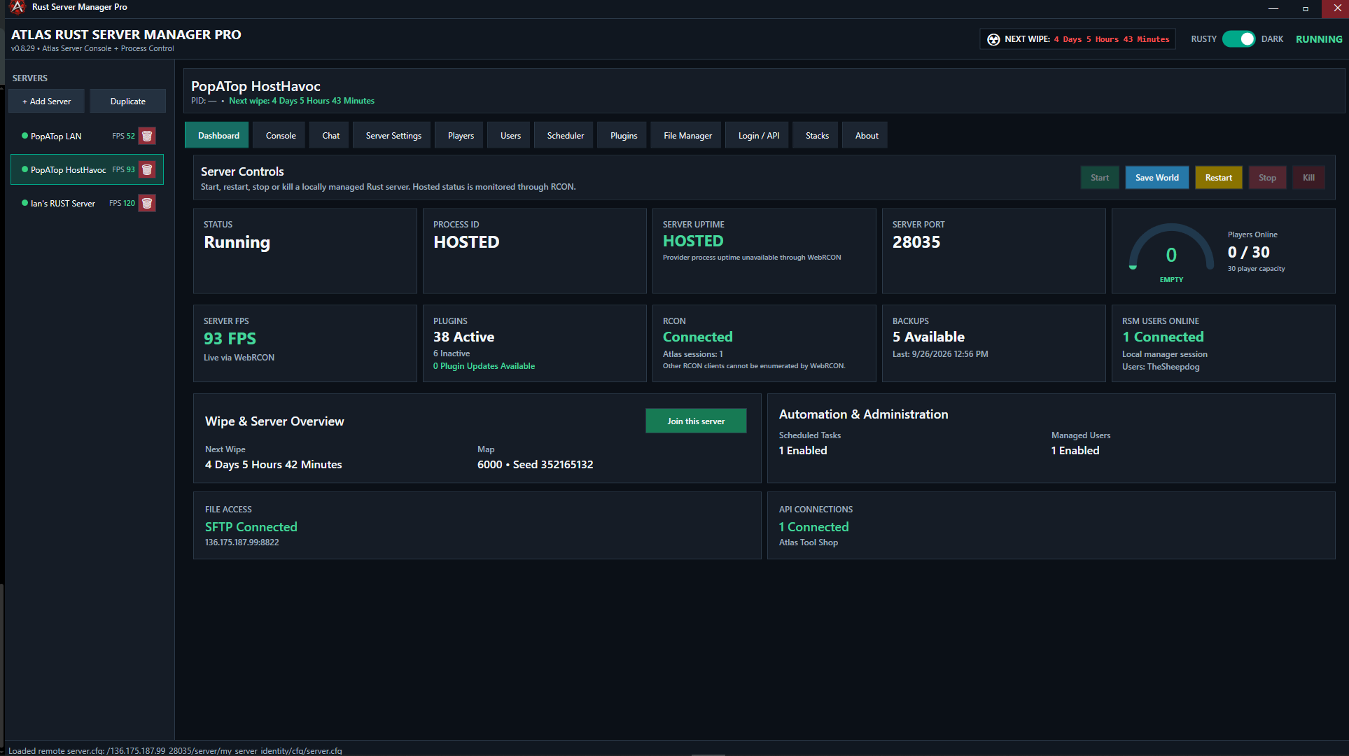The height and width of the screenshot is (756, 1349).
Task: Click the + Add Server button
Action: pos(46,101)
